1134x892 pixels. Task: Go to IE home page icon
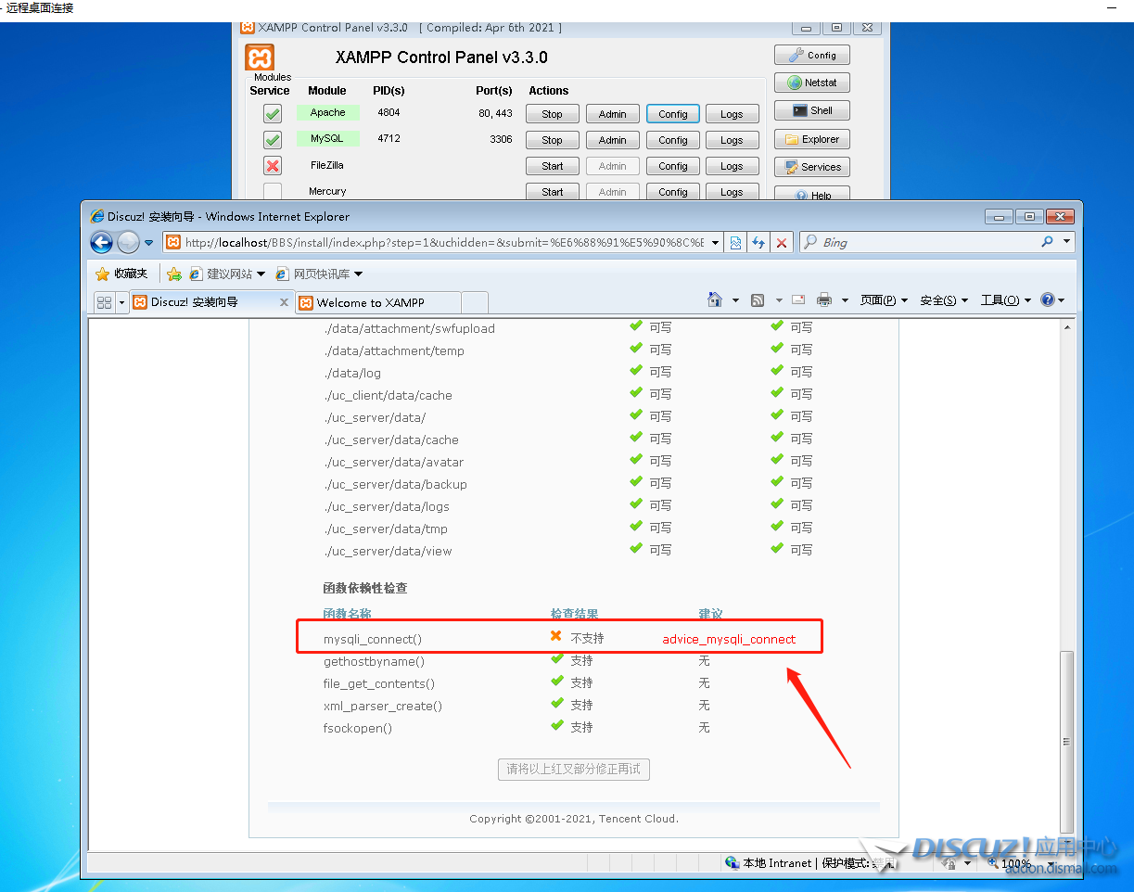click(714, 300)
